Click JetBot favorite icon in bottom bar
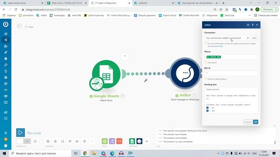280x157 pixels. (140, 141)
